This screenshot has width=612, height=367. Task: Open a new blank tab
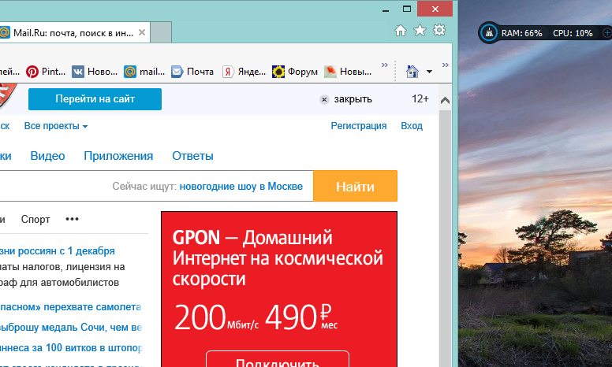coord(161,33)
